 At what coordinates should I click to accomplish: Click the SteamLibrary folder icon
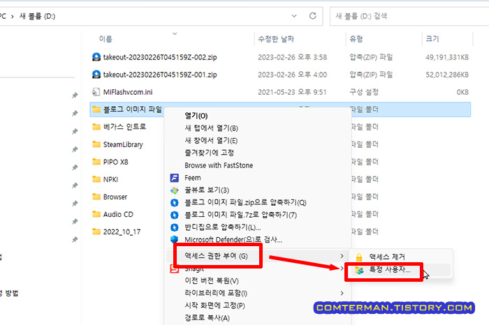[96, 144]
